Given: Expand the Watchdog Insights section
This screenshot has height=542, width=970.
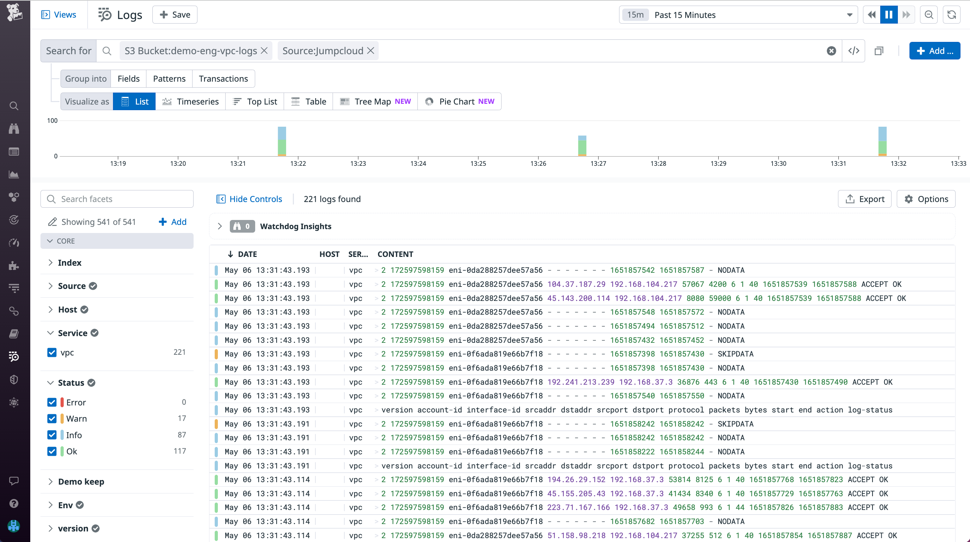Looking at the screenshot, I should pos(220,226).
